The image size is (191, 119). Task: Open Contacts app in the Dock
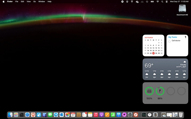79,115
